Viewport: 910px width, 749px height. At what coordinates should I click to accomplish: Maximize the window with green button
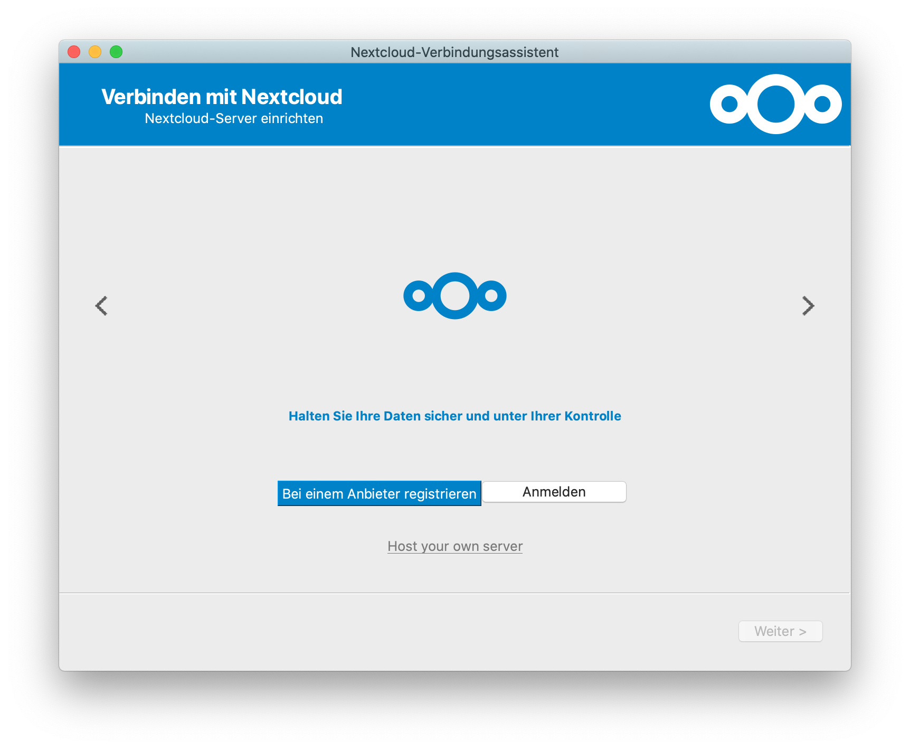116,52
